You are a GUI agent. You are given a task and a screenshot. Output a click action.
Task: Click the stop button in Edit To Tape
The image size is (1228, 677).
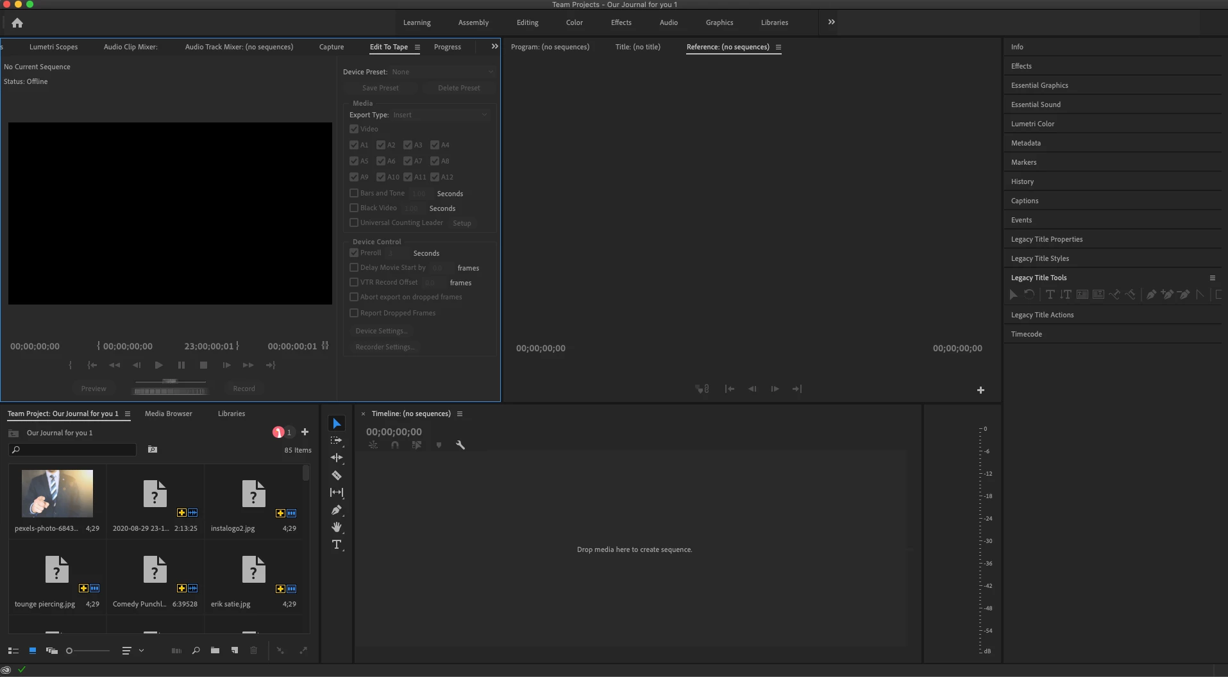[203, 365]
